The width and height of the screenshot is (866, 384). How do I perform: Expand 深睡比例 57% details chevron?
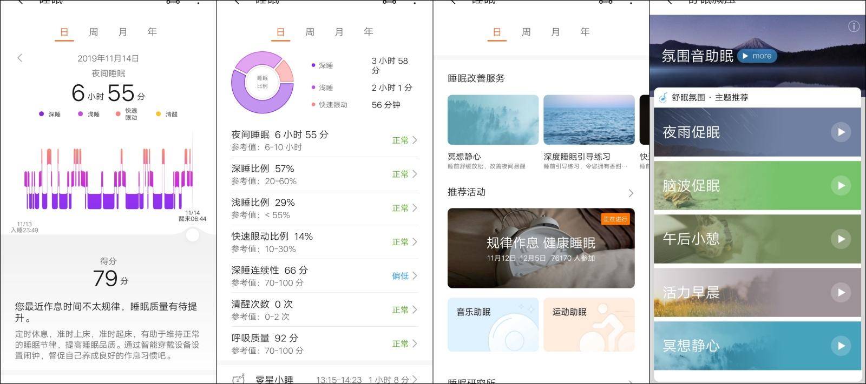(415, 174)
